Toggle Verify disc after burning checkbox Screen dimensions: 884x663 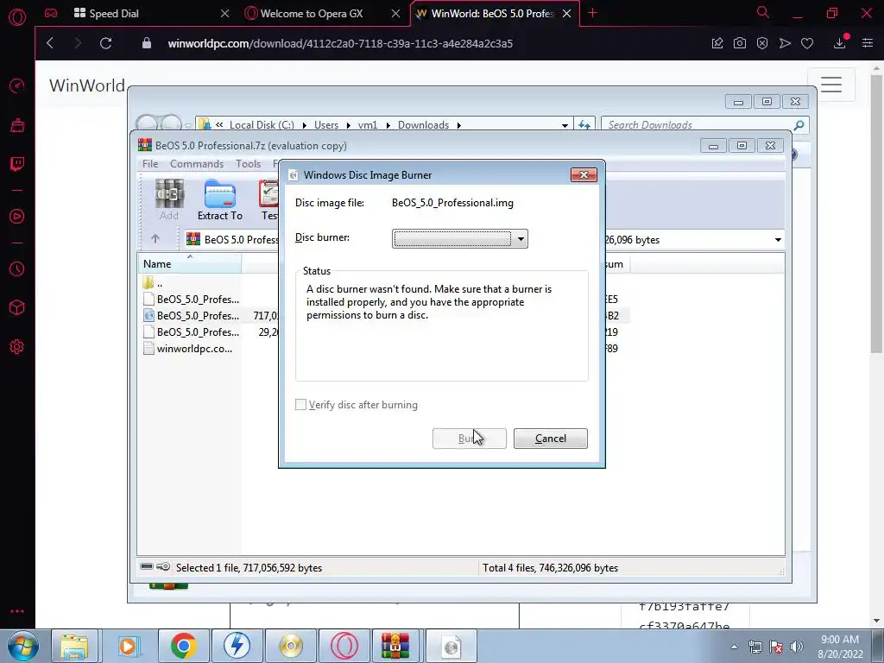point(301,405)
